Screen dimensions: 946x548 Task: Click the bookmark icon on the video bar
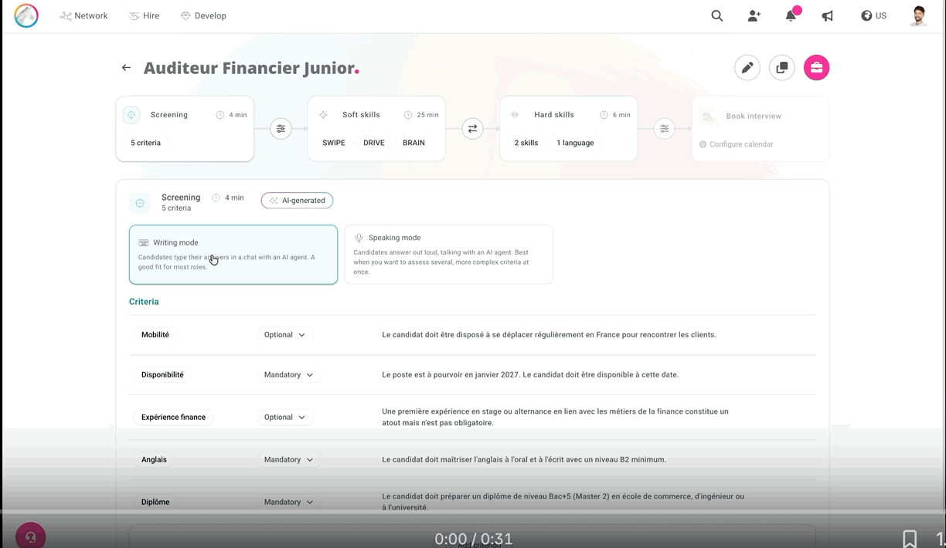click(910, 539)
